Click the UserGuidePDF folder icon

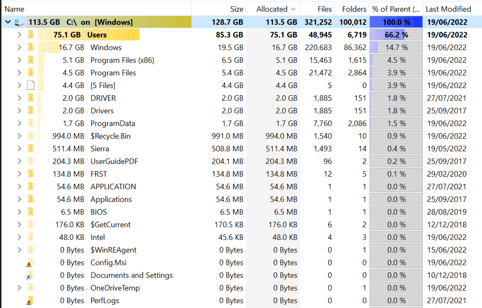(x=30, y=161)
